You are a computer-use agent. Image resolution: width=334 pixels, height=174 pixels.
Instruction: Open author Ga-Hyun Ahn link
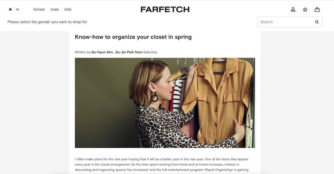pos(102,52)
